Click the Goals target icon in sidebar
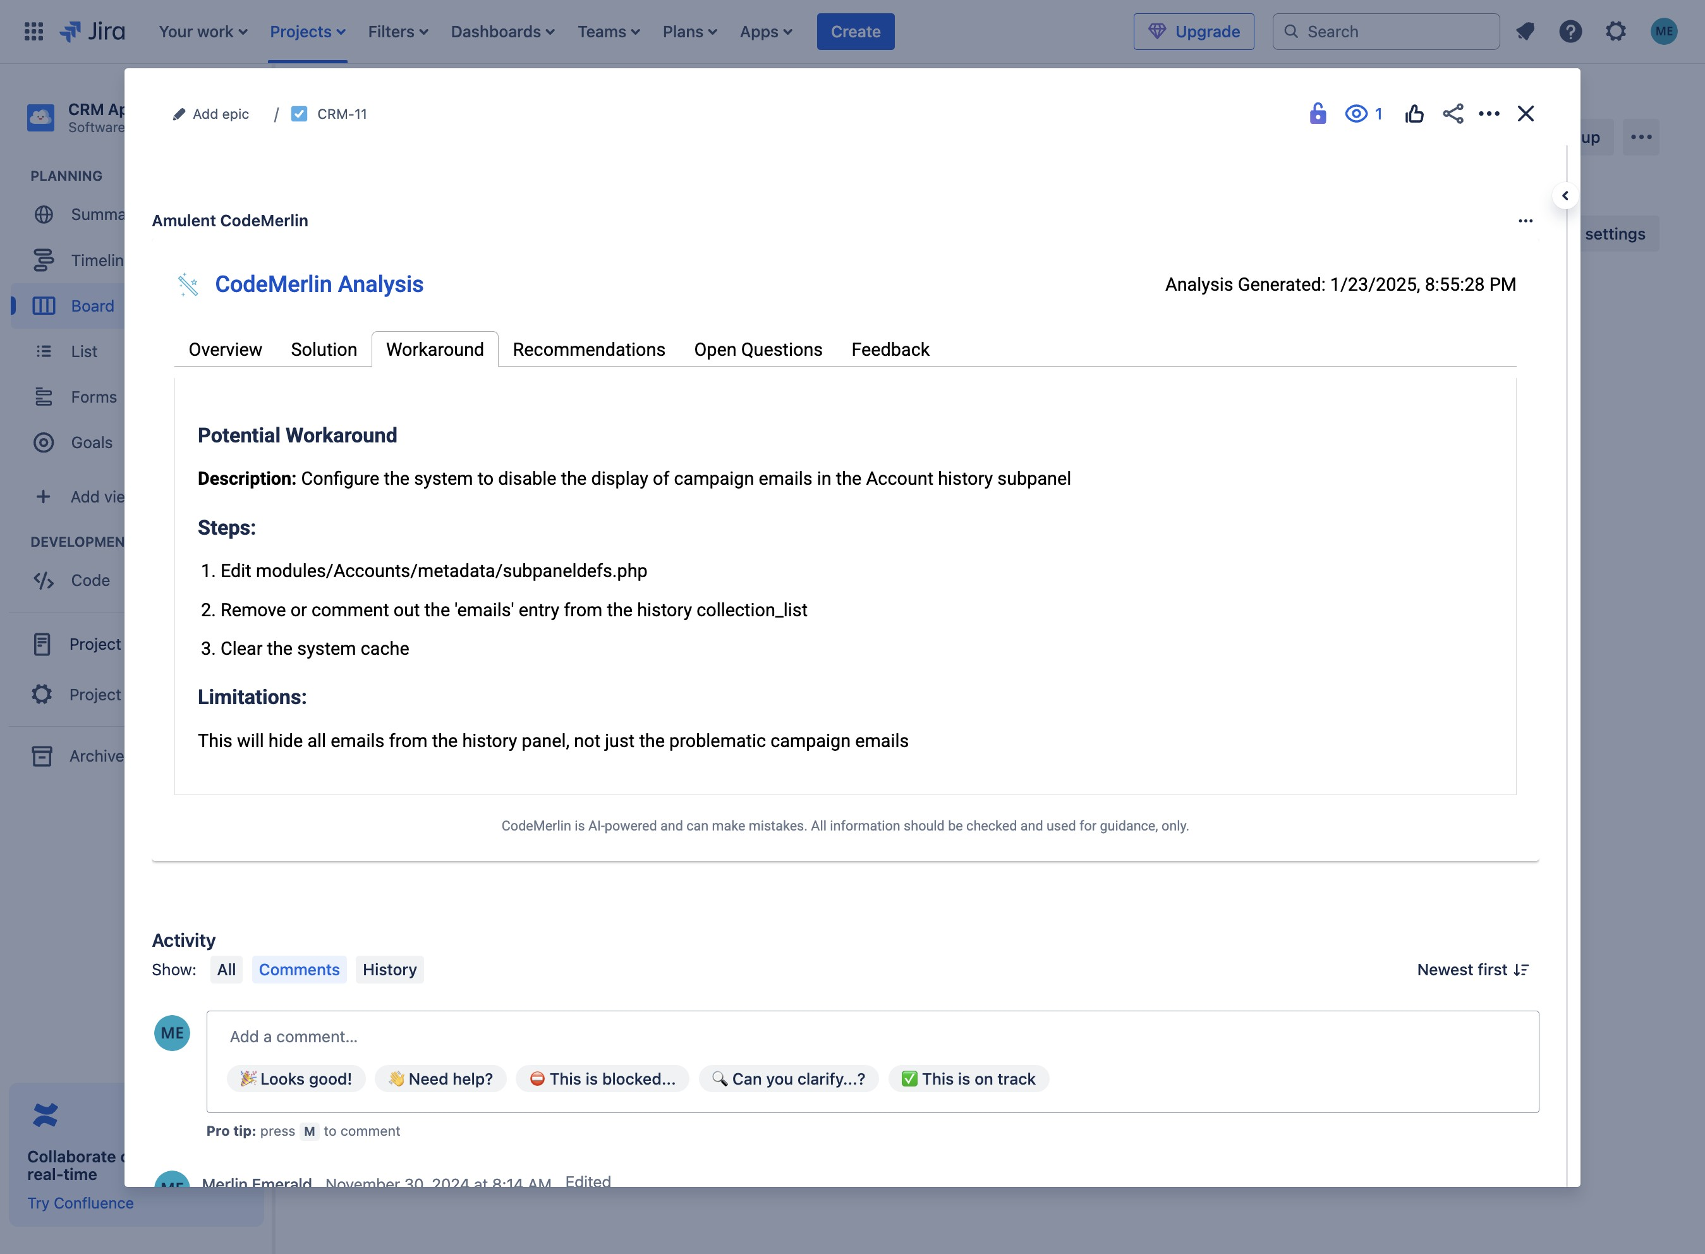Screen dimensions: 1705x1254 tap(44, 442)
